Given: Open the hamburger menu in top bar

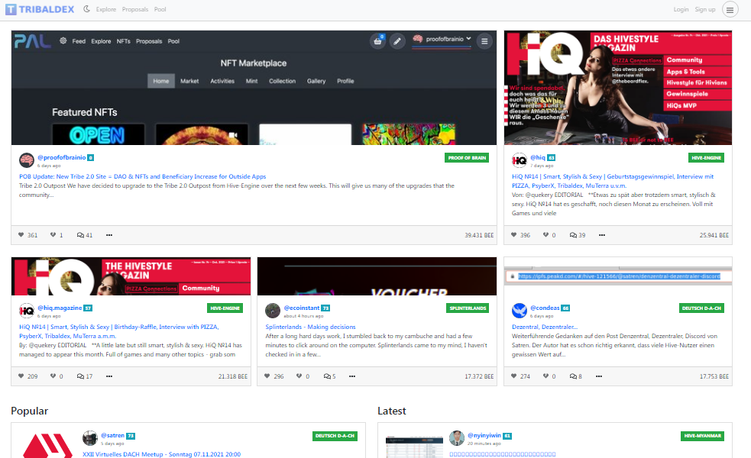Looking at the screenshot, I should coord(730,9).
